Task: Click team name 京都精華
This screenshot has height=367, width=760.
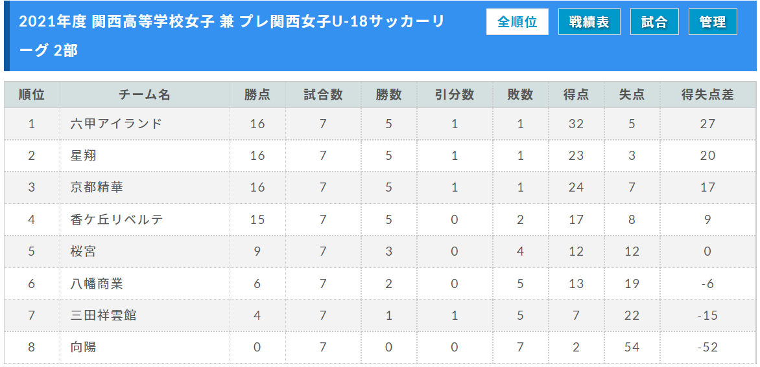Action: (97, 187)
